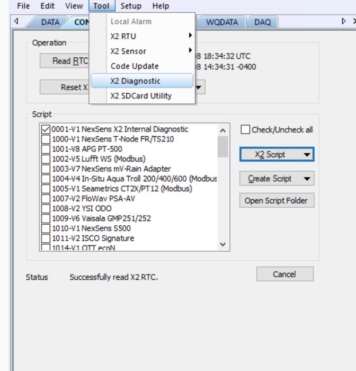Open dropdown arrow beside Reset button
The image size is (356, 371).
coord(199,87)
